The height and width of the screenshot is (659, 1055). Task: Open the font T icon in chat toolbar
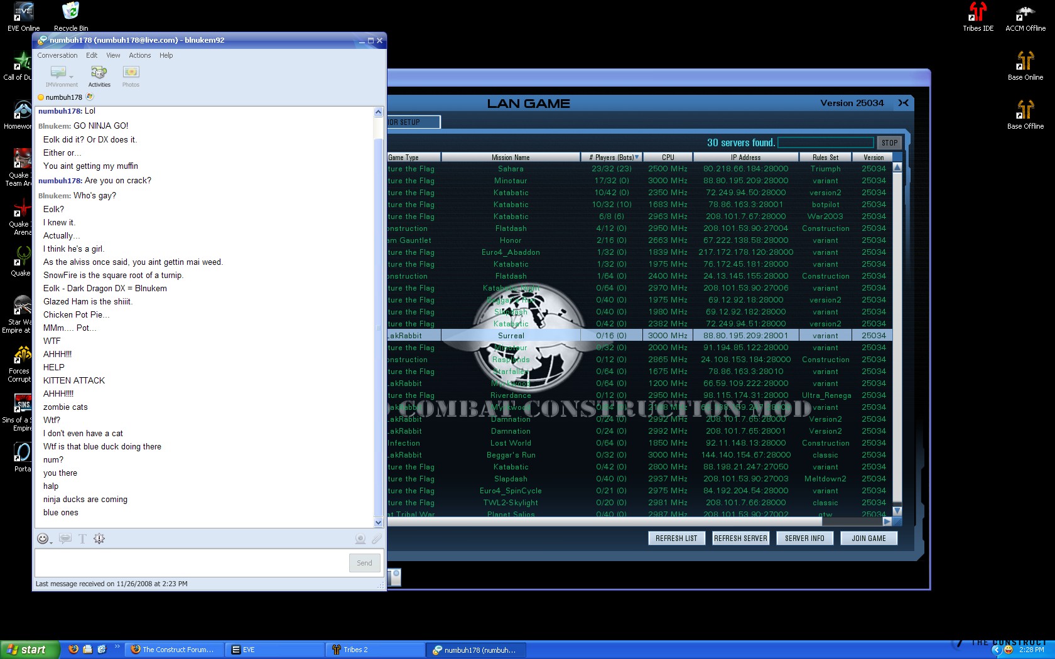pyautogui.click(x=82, y=538)
